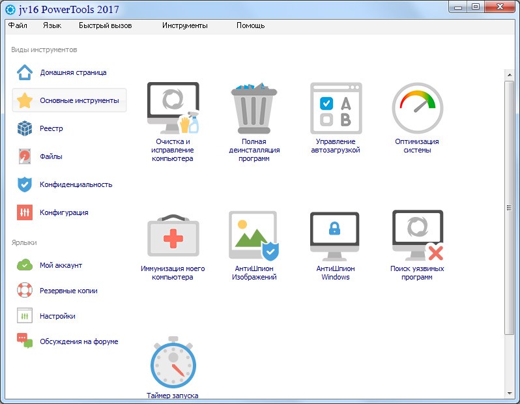Click the Иммунизация моего компьютера caption
This screenshot has width=520, height=404.
click(x=173, y=272)
